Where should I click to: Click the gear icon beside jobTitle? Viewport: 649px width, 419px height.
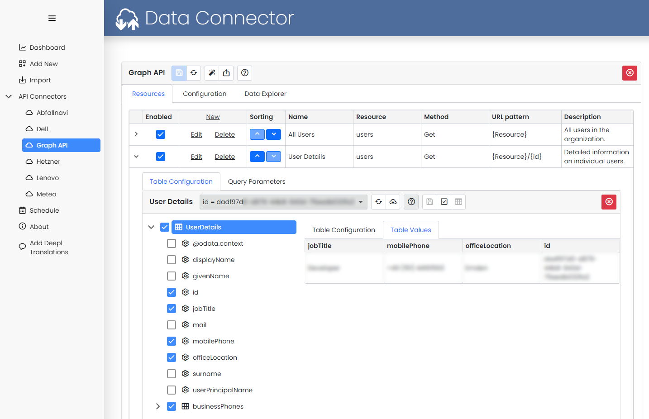(x=185, y=309)
